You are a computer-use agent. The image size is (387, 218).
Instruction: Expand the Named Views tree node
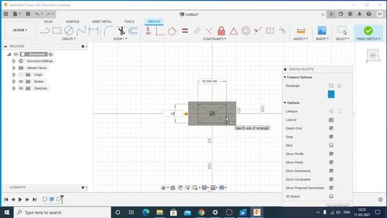tap(14, 68)
